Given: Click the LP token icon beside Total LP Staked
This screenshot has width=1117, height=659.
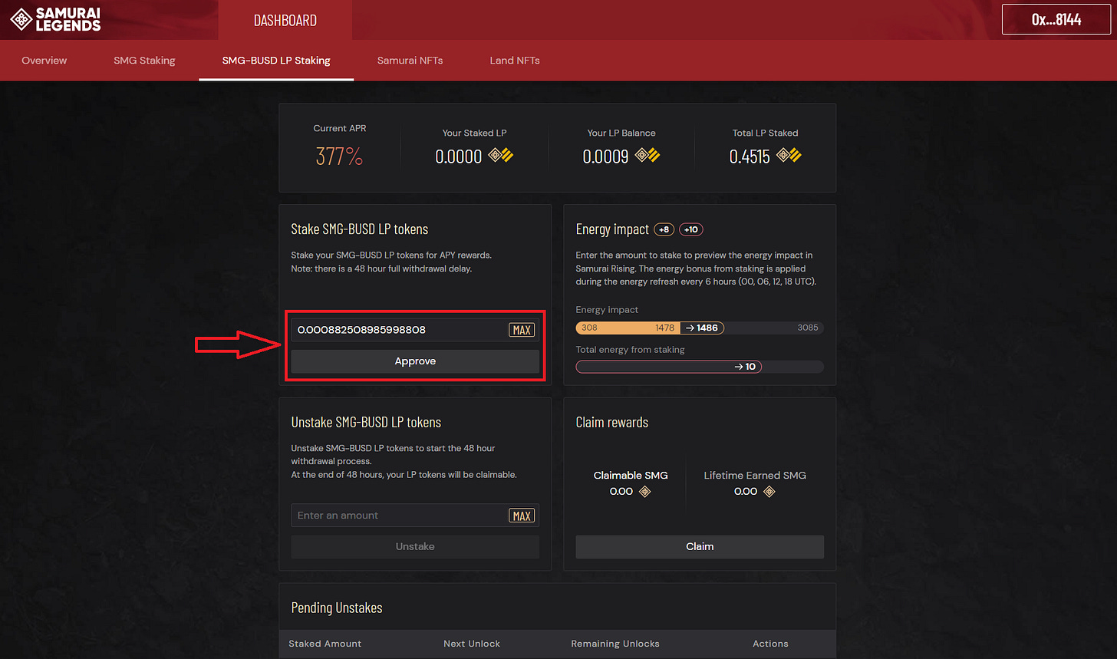Looking at the screenshot, I should coord(789,156).
